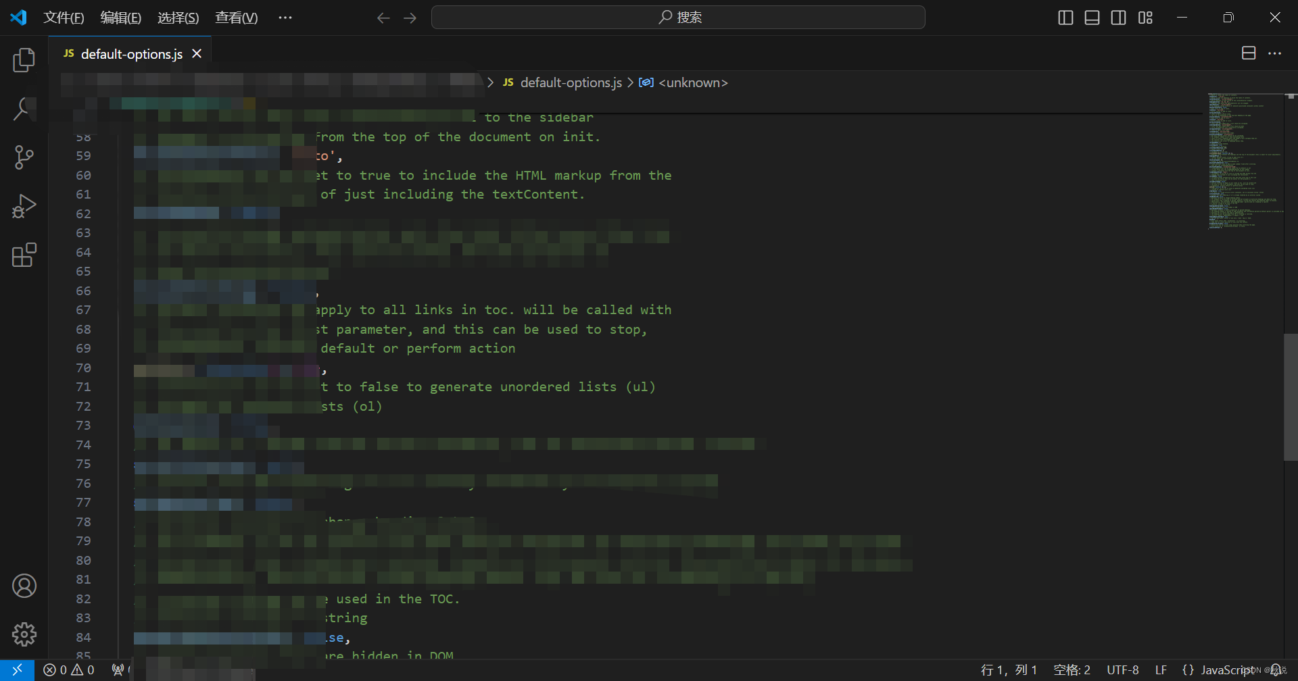Open customize layout options
The height and width of the screenshot is (681, 1298).
coord(1145,18)
